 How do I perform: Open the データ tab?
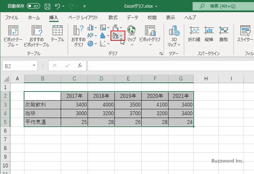[132, 17]
